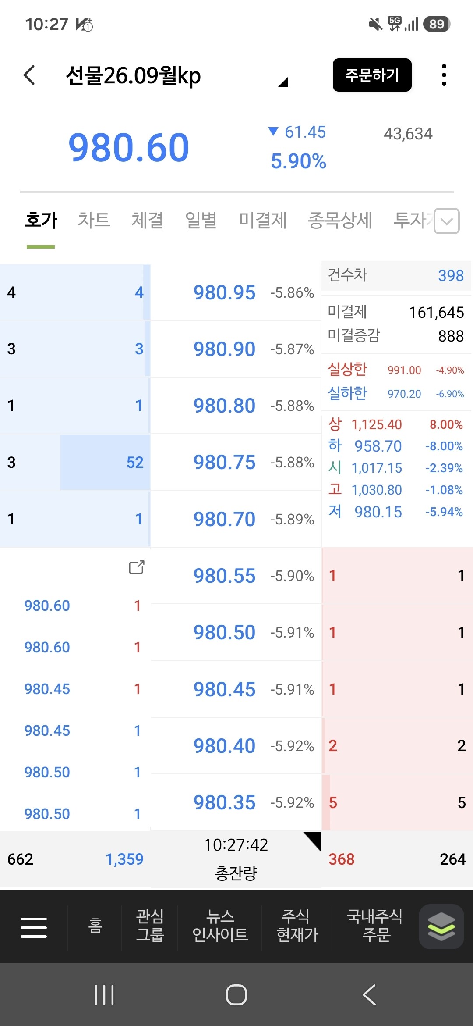
Task: Tap the green layered stack icon
Action: [x=441, y=926]
